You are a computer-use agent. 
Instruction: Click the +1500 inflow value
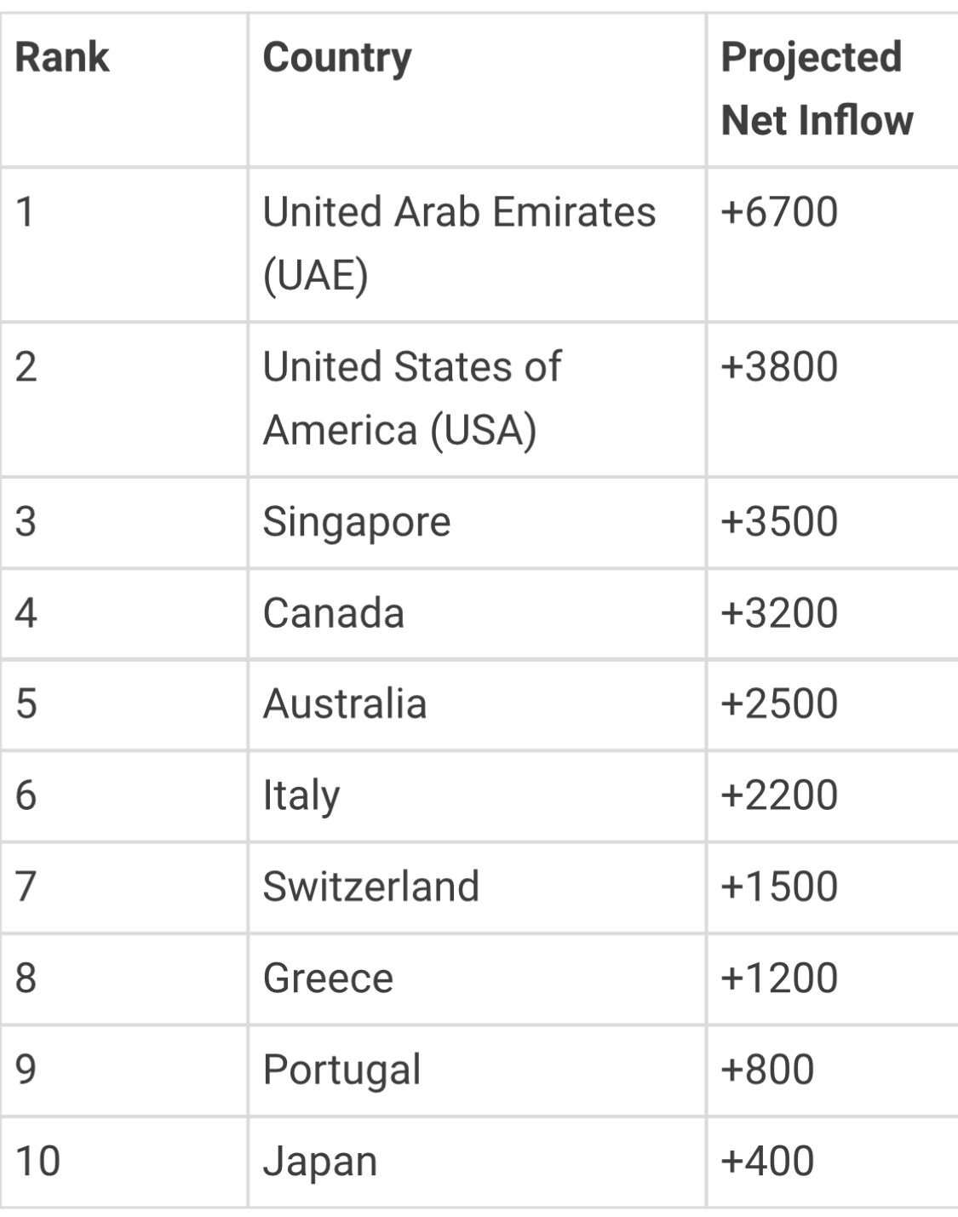click(779, 887)
